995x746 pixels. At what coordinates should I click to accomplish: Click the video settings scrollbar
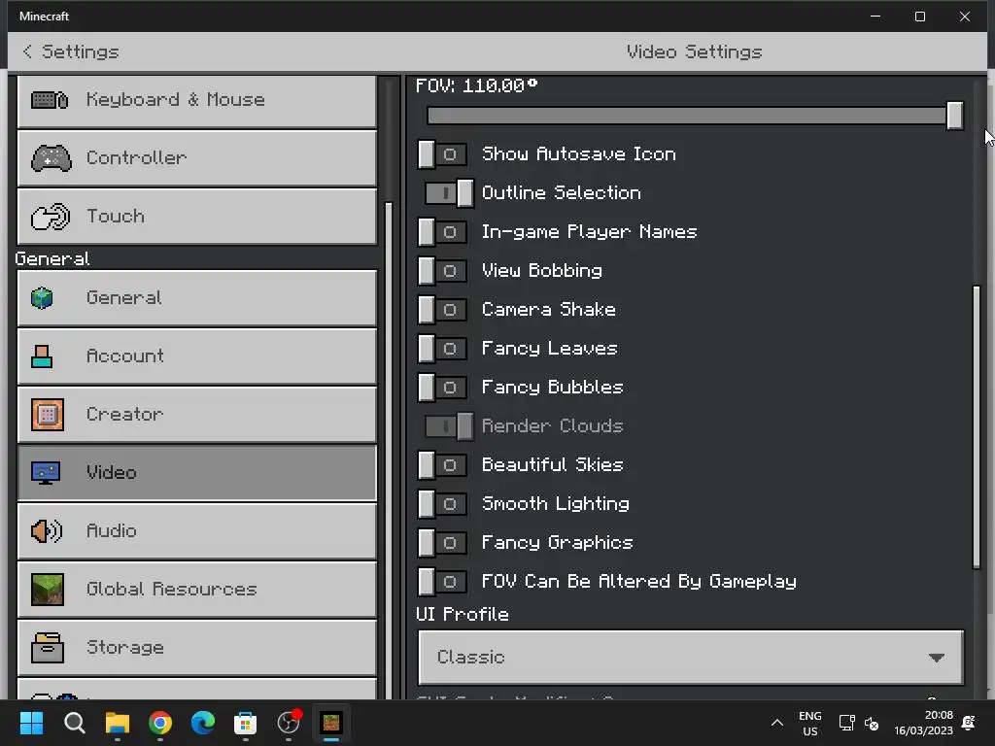977,427
